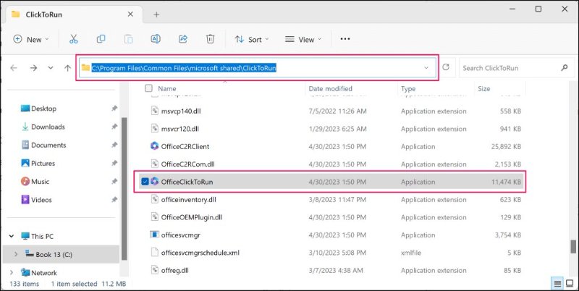This screenshot has height=291, width=579.
Task: Click the 25,892 KB size cell
Action: click(505, 147)
